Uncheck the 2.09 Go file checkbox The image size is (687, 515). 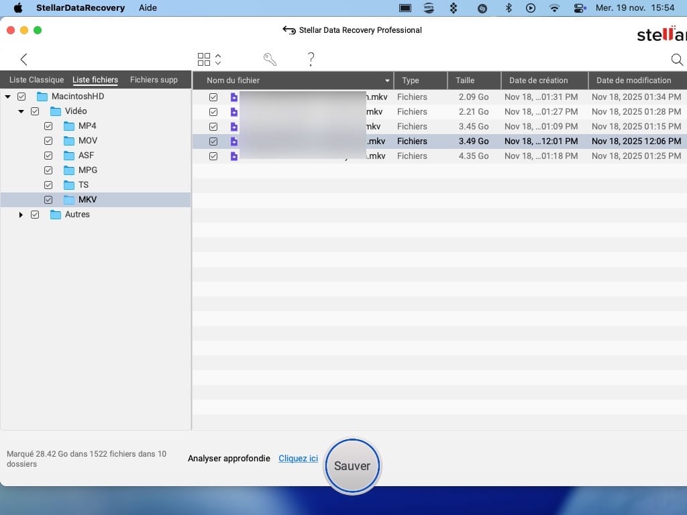pos(213,97)
